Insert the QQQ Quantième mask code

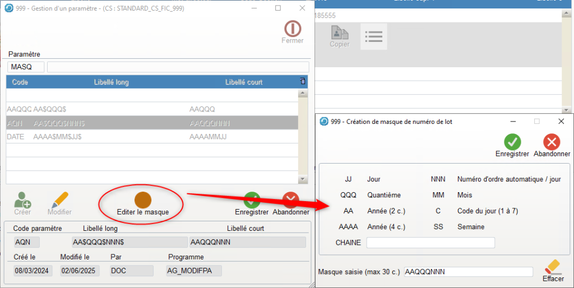pos(348,195)
